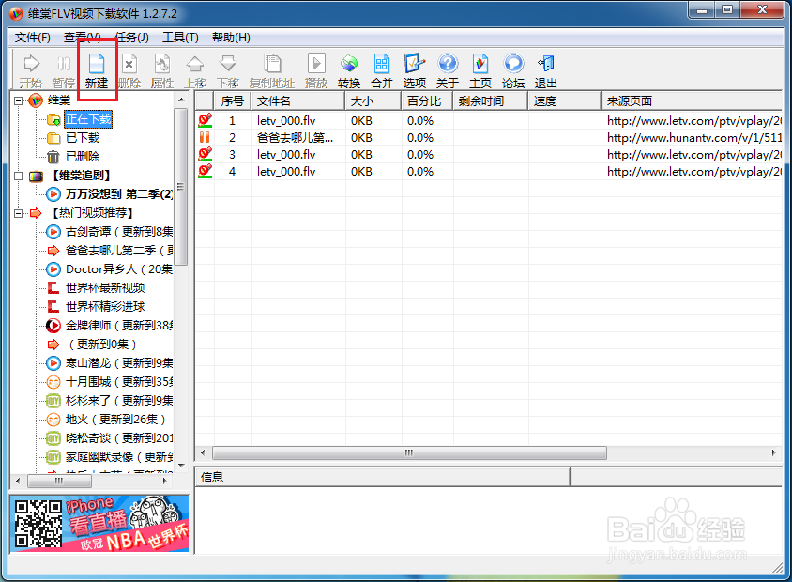Sort by 文件名 column header
Viewport: 792px width, 582px height.
click(298, 101)
